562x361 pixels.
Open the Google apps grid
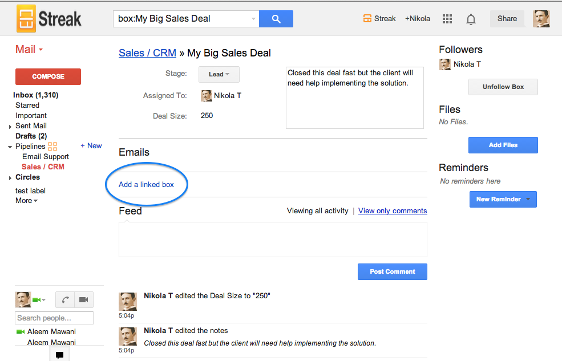click(x=447, y=19)
